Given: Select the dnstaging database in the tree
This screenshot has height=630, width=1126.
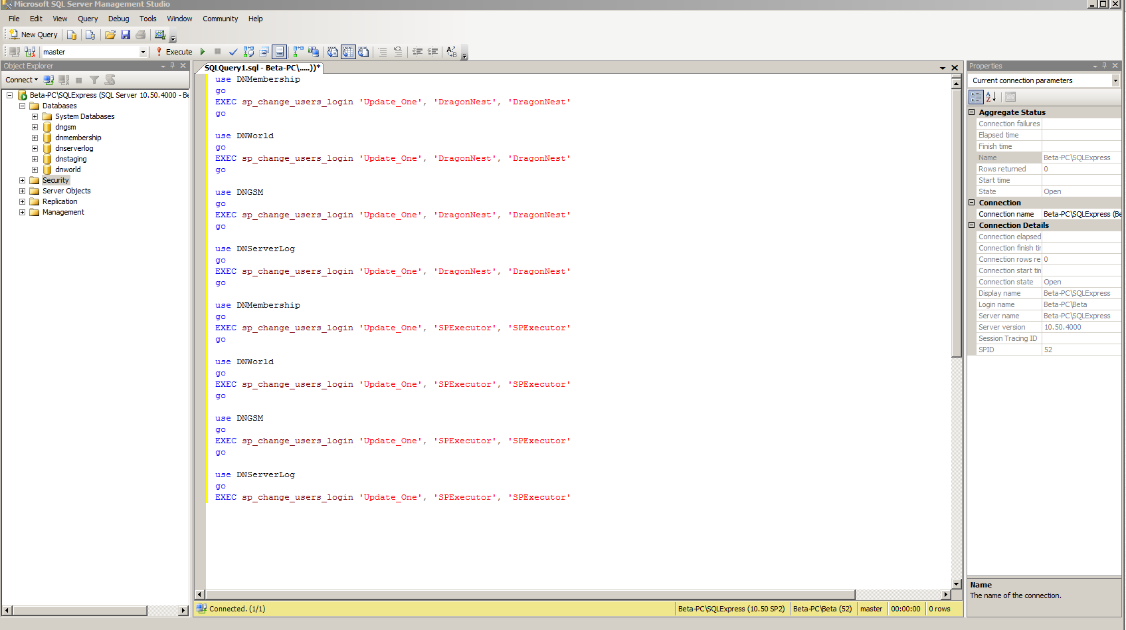Looking at the screenshot, I should tap(71, 159).
